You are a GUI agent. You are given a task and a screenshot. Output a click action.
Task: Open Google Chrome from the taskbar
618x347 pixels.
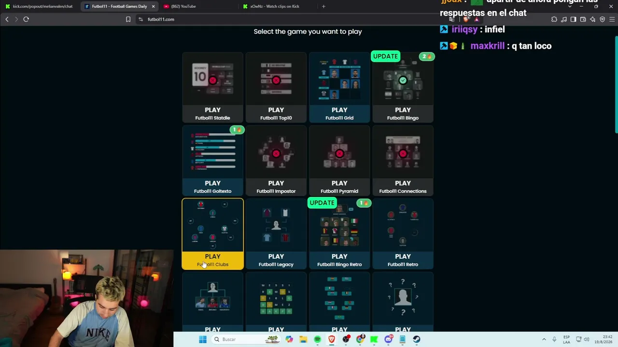point(360,339)
